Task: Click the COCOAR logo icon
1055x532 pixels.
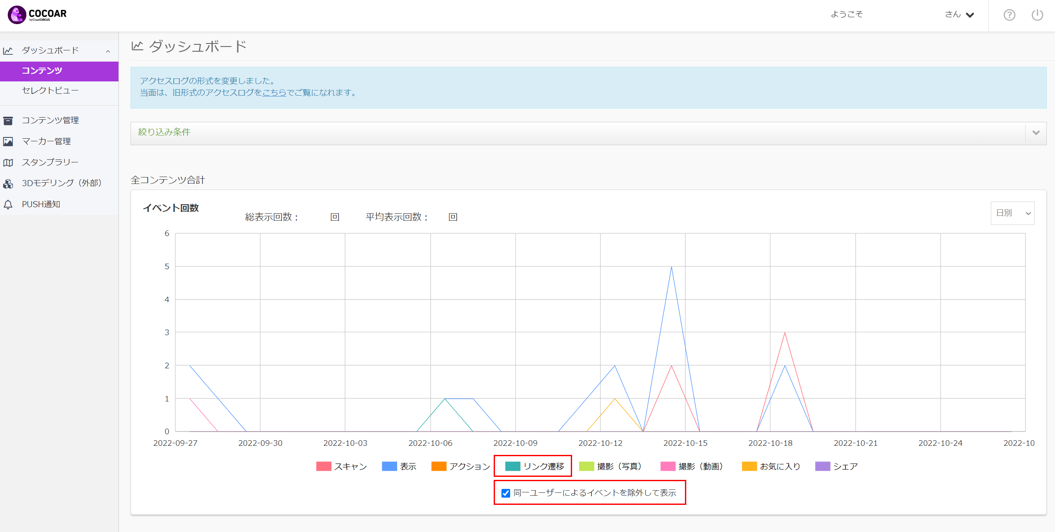Action: 17,15
